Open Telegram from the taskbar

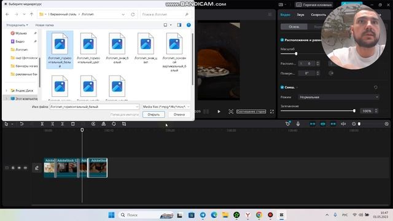[203, 215]
